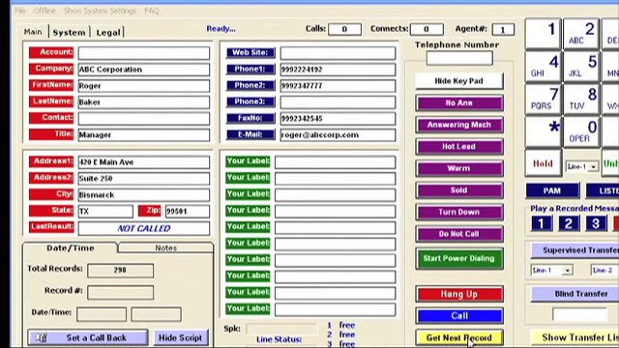The width and height of the screenshot is (619, 348).
Task: Click Show Transfer List button
Action: click(x=575, y=337)
